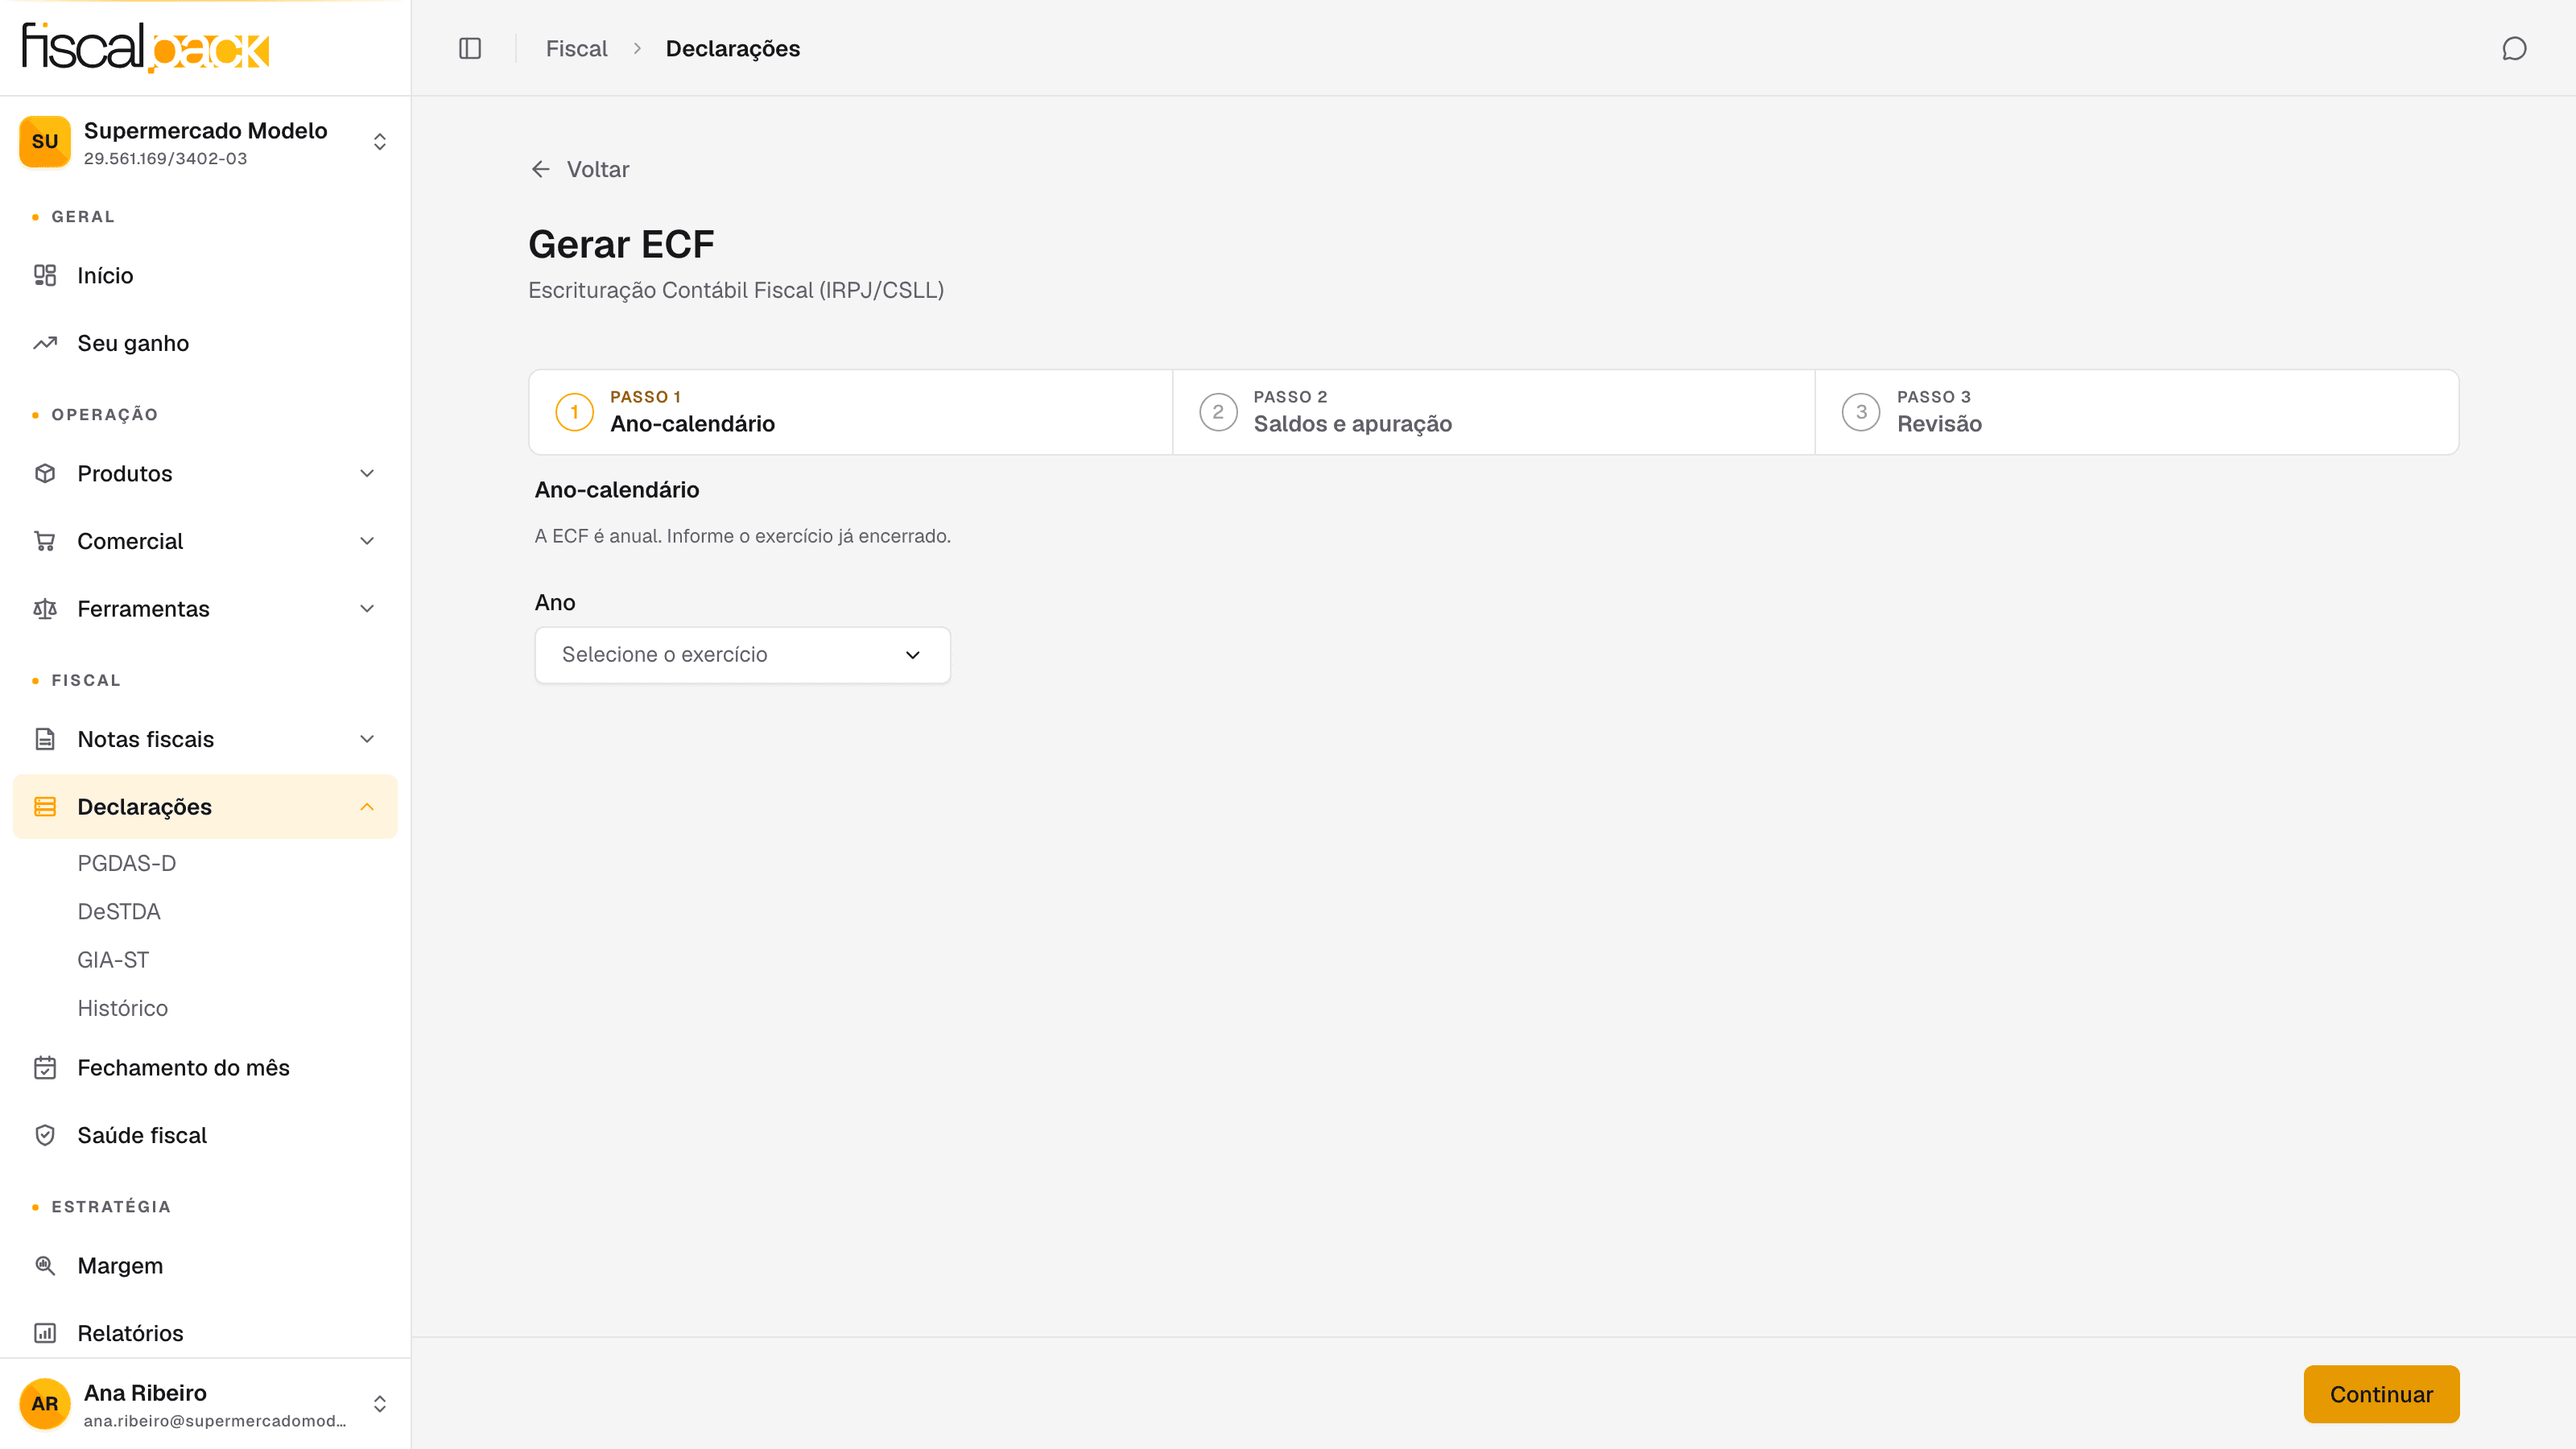Click the back arrow next to Voltar
Image resolution: width=2576 pixels, height=1449 pixels.
[541, 169]
